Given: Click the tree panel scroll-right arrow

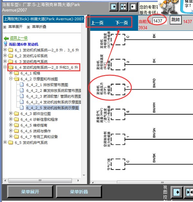Looking at the screenshot, I should tap(78, 180).
